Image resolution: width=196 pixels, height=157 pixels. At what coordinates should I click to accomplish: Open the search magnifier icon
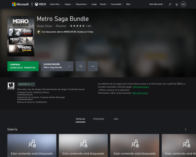tap(170, 5)
